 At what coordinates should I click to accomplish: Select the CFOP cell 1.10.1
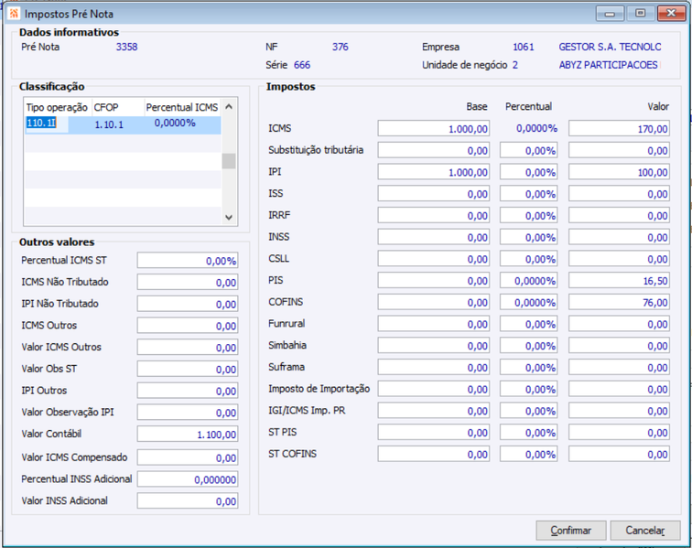coord(109,124)
